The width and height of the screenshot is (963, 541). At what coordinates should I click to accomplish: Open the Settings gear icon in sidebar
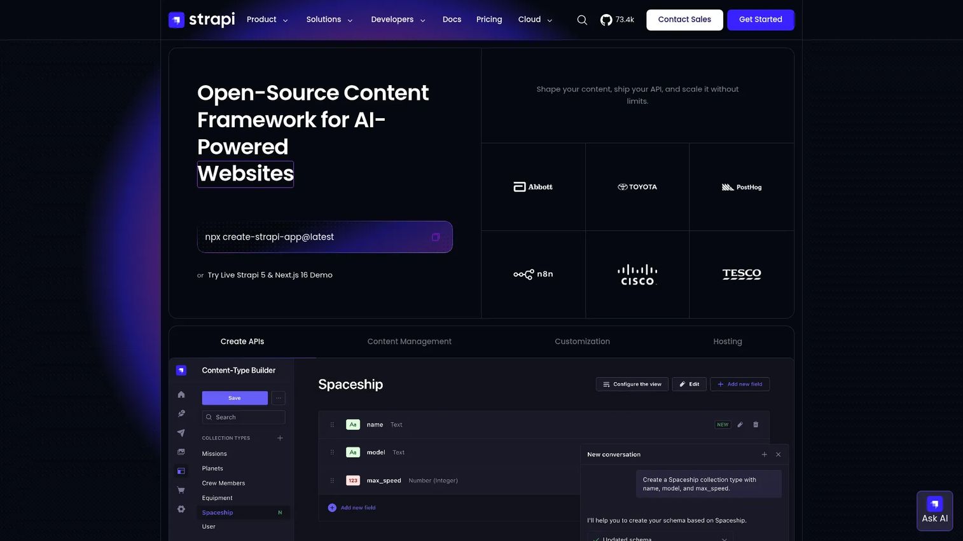click(181, 509)
